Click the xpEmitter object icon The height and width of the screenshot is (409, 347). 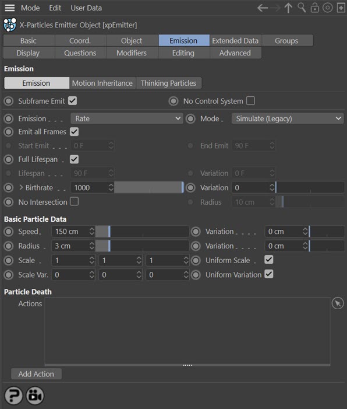pyautogui.click(x=10, y=25)
